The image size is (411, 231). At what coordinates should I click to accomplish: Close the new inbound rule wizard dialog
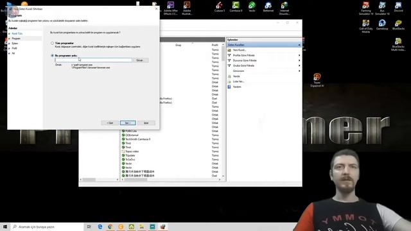157,8
